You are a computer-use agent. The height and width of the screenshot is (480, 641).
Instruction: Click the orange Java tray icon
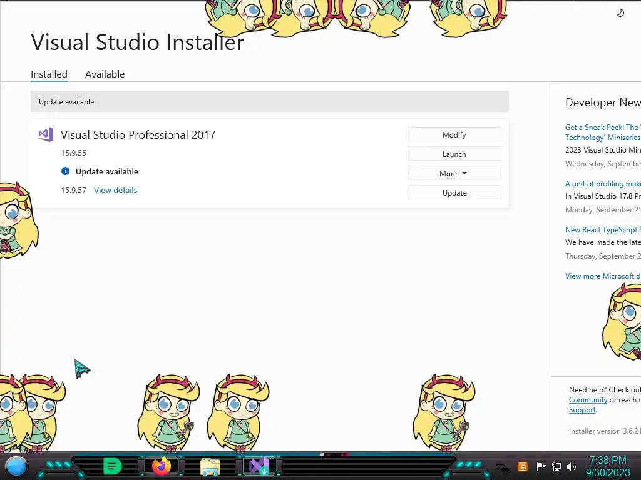(x=523, y=466)
